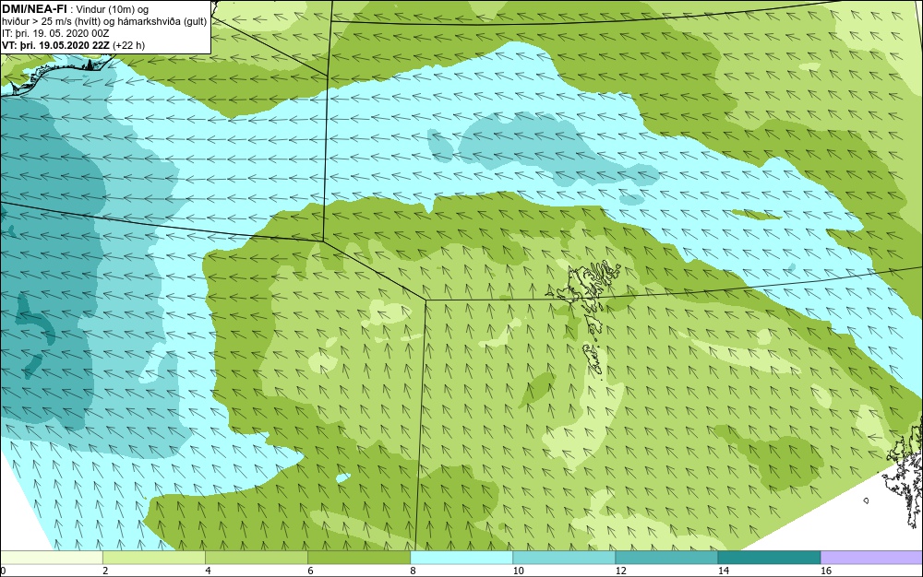Click the legend scale label '6'
The width and height of the screenshot is (923, 577).
tap(310, 571)
